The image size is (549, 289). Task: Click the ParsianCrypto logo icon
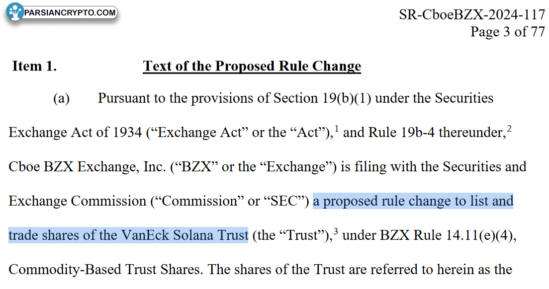(x=15, y=12)
